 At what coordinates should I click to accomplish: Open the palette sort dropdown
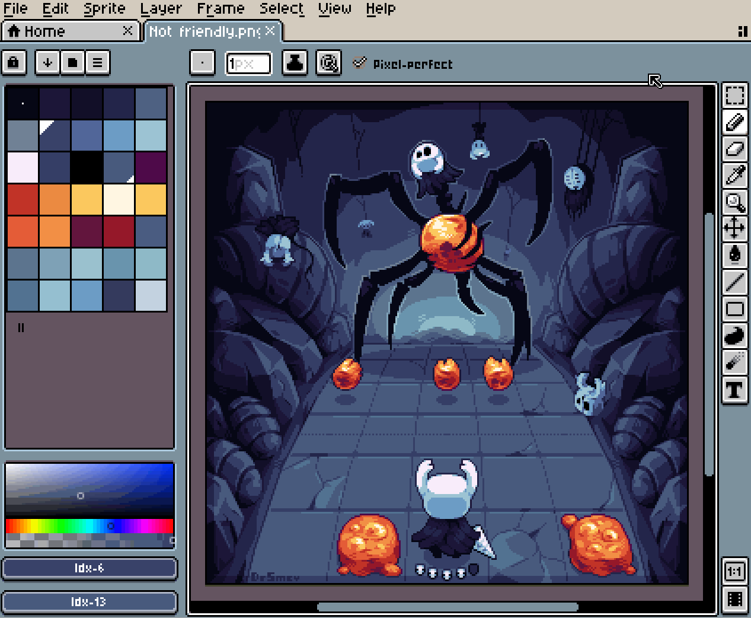click(47, 62)
